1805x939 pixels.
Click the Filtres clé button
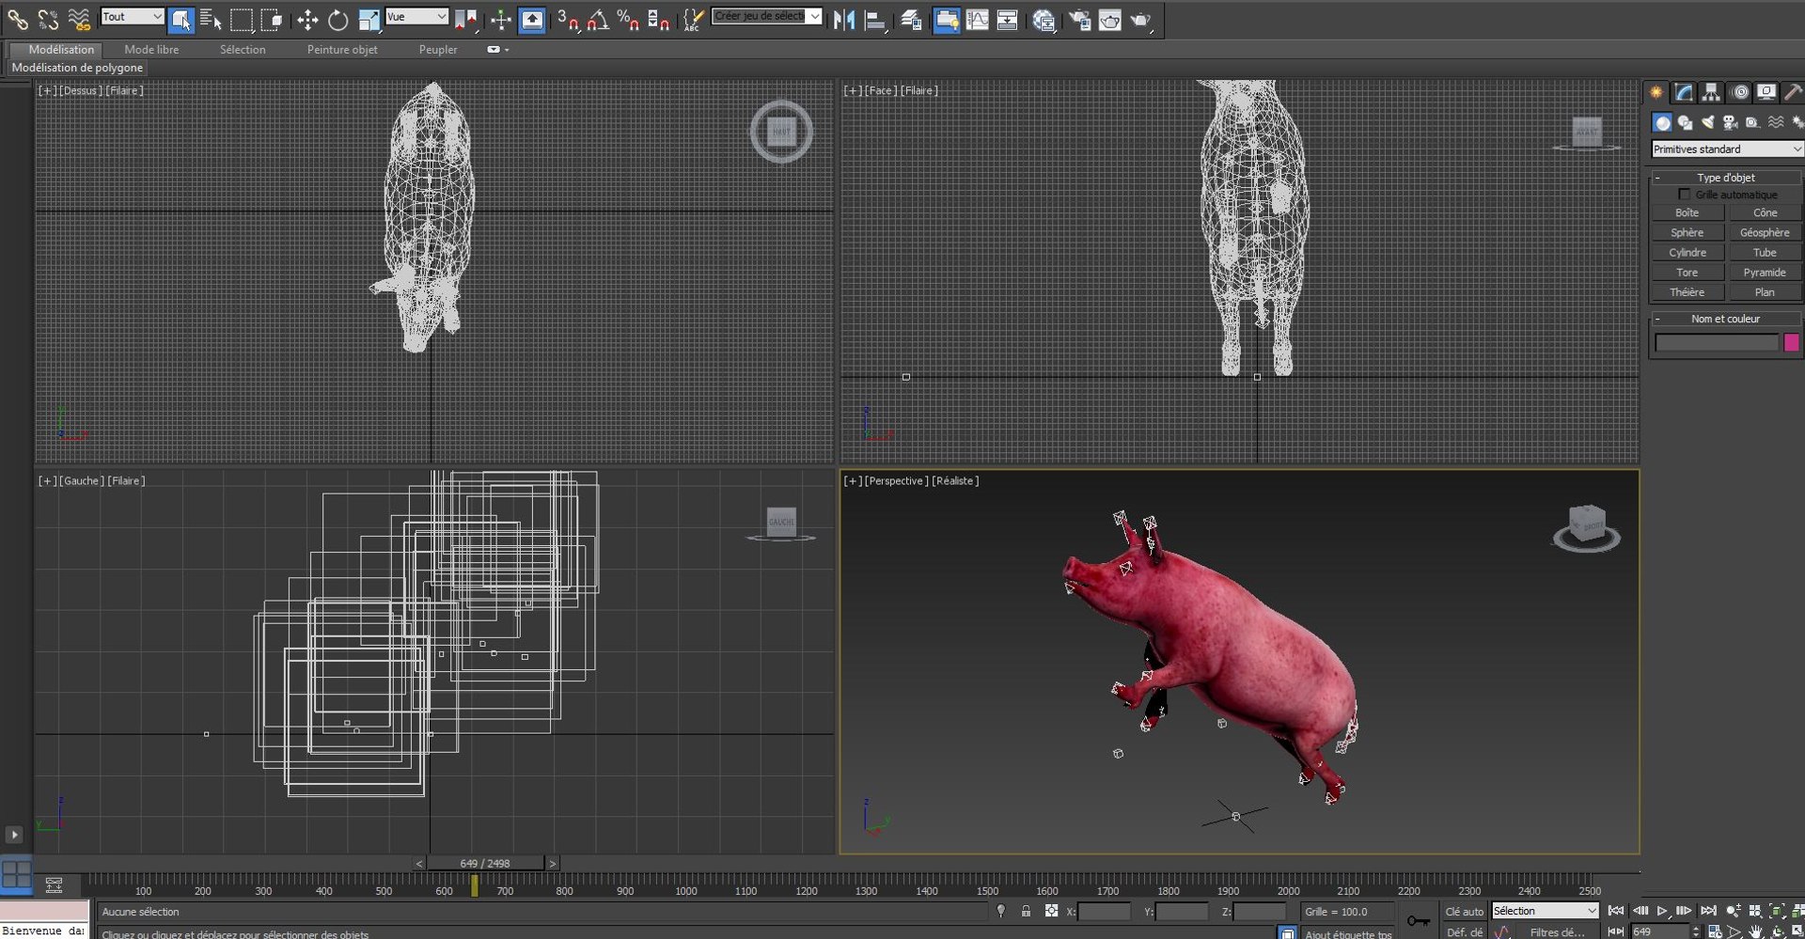[x=1557, y=932]
